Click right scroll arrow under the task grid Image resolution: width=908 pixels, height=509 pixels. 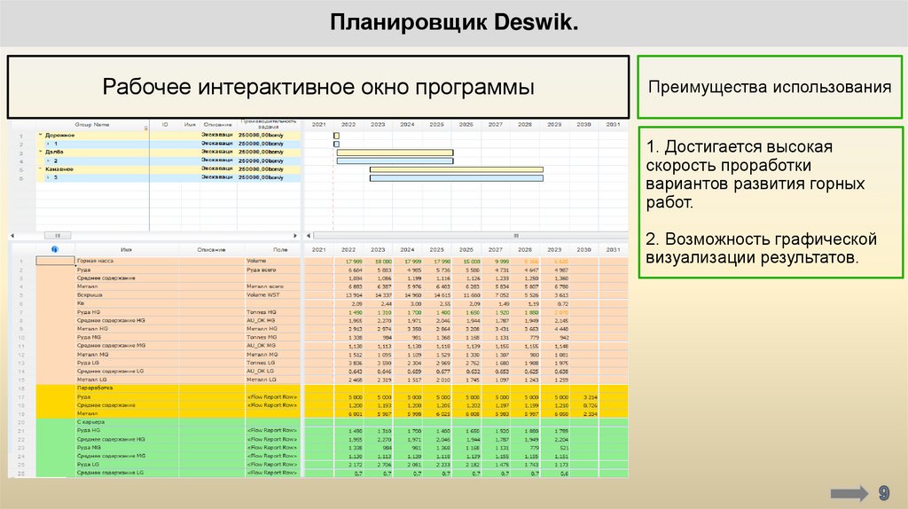pos(295,236)
